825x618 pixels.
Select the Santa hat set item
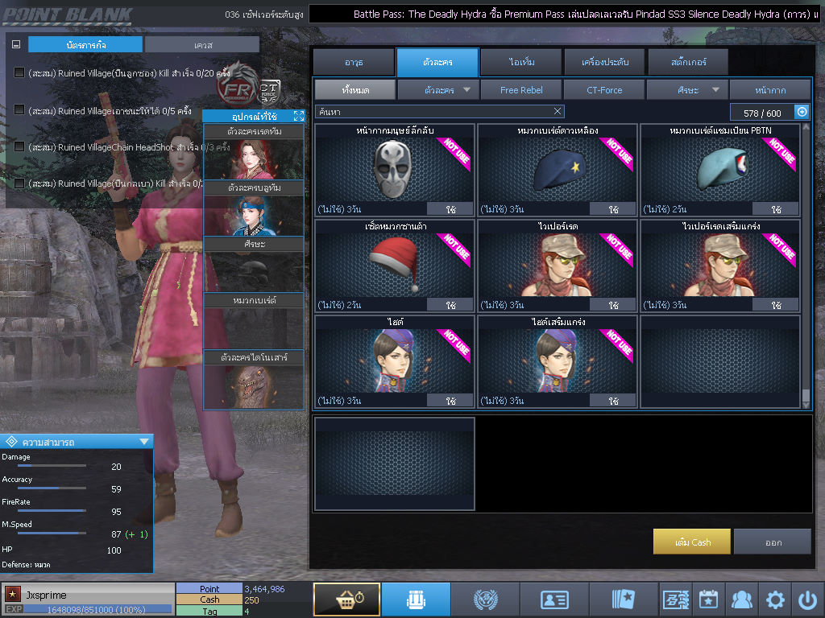[395, 265]
